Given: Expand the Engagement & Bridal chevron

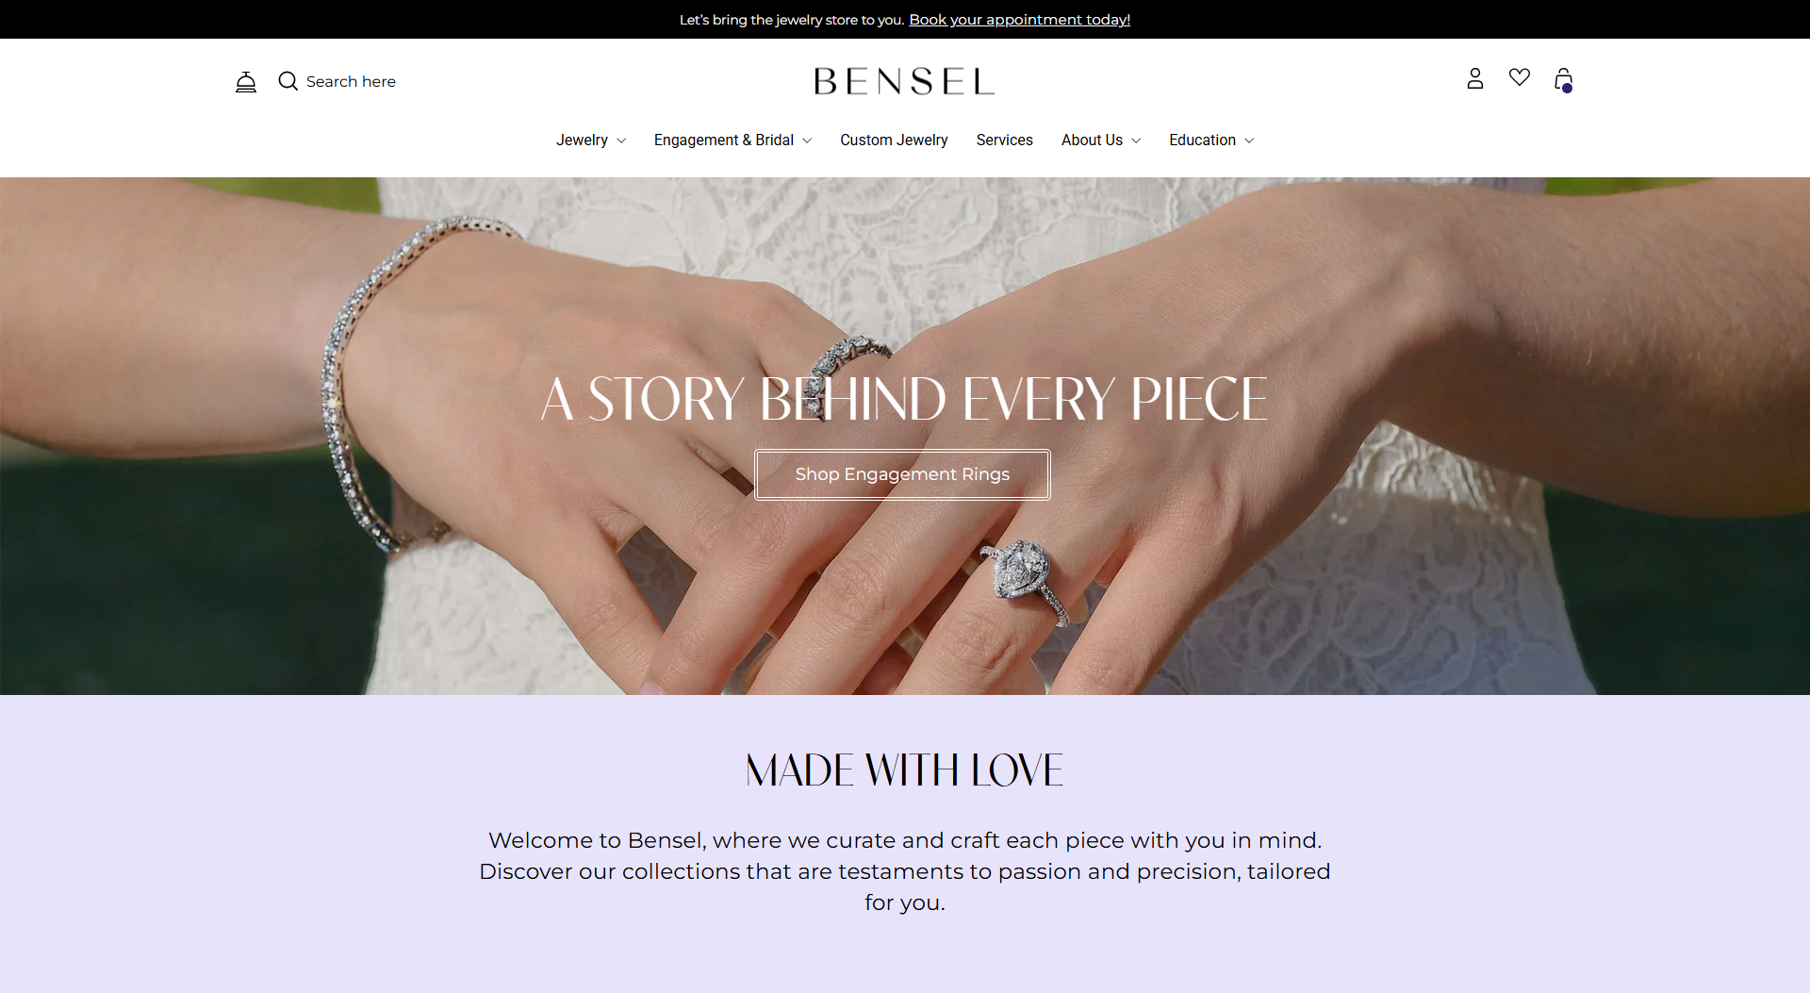Looking at the screenshot, I should [x=807, y=141].
